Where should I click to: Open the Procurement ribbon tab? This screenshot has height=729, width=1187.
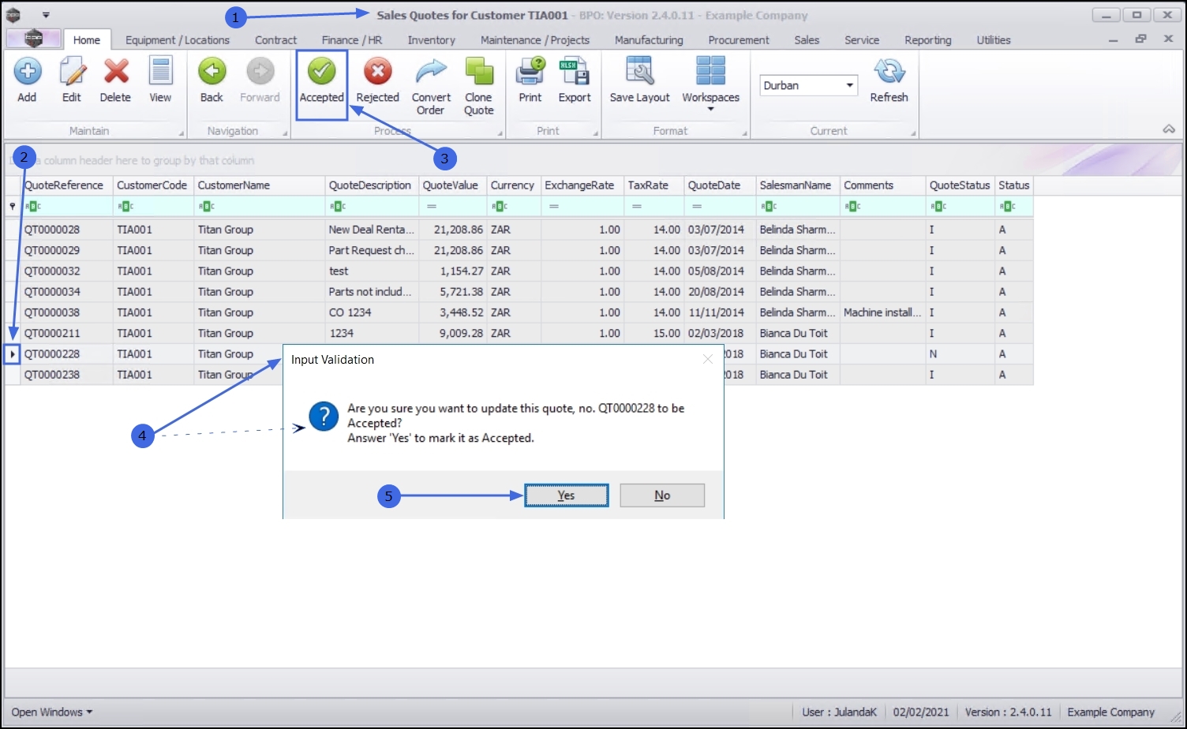739,40
